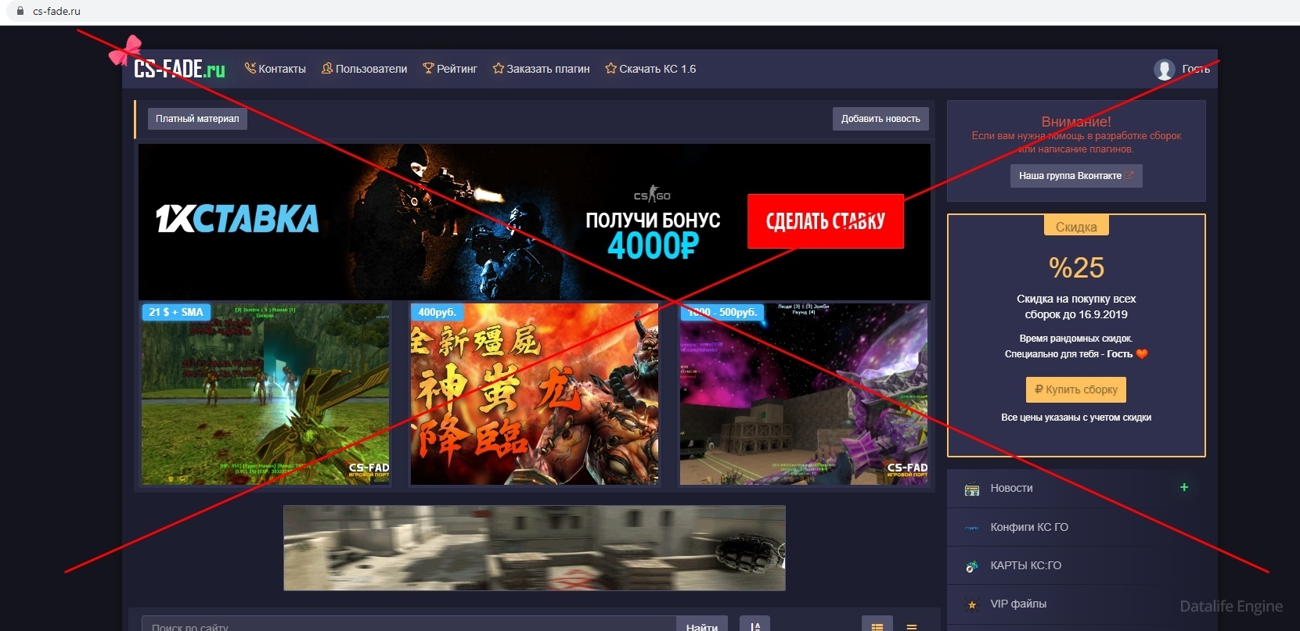
Task: Click the config icon beside Конфиги КС ГО
Action: click(x=972, y=528)
